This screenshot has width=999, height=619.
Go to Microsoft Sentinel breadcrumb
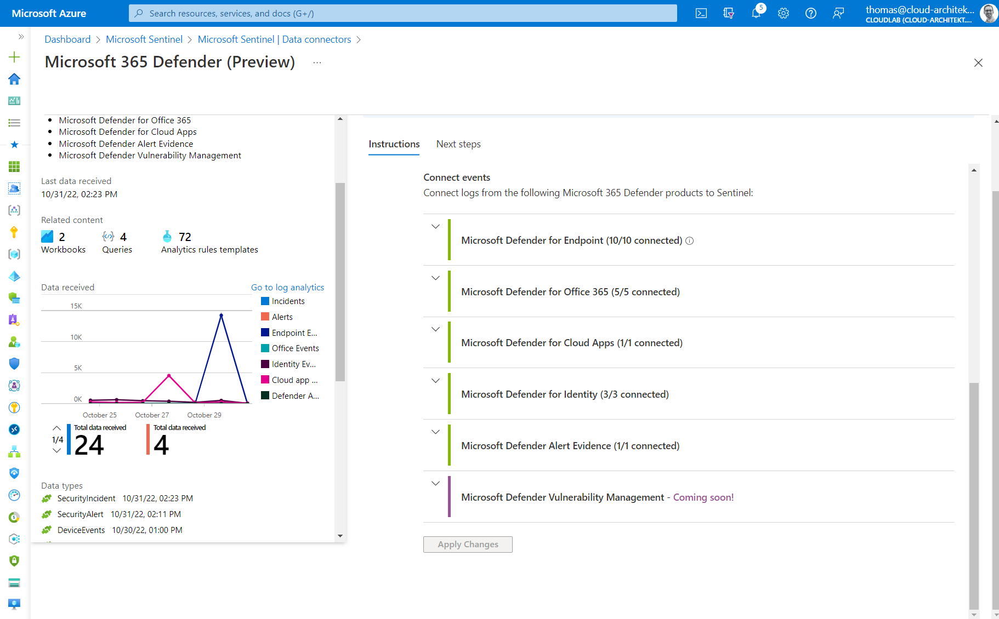pyautogui.click(x=144, y=39)
